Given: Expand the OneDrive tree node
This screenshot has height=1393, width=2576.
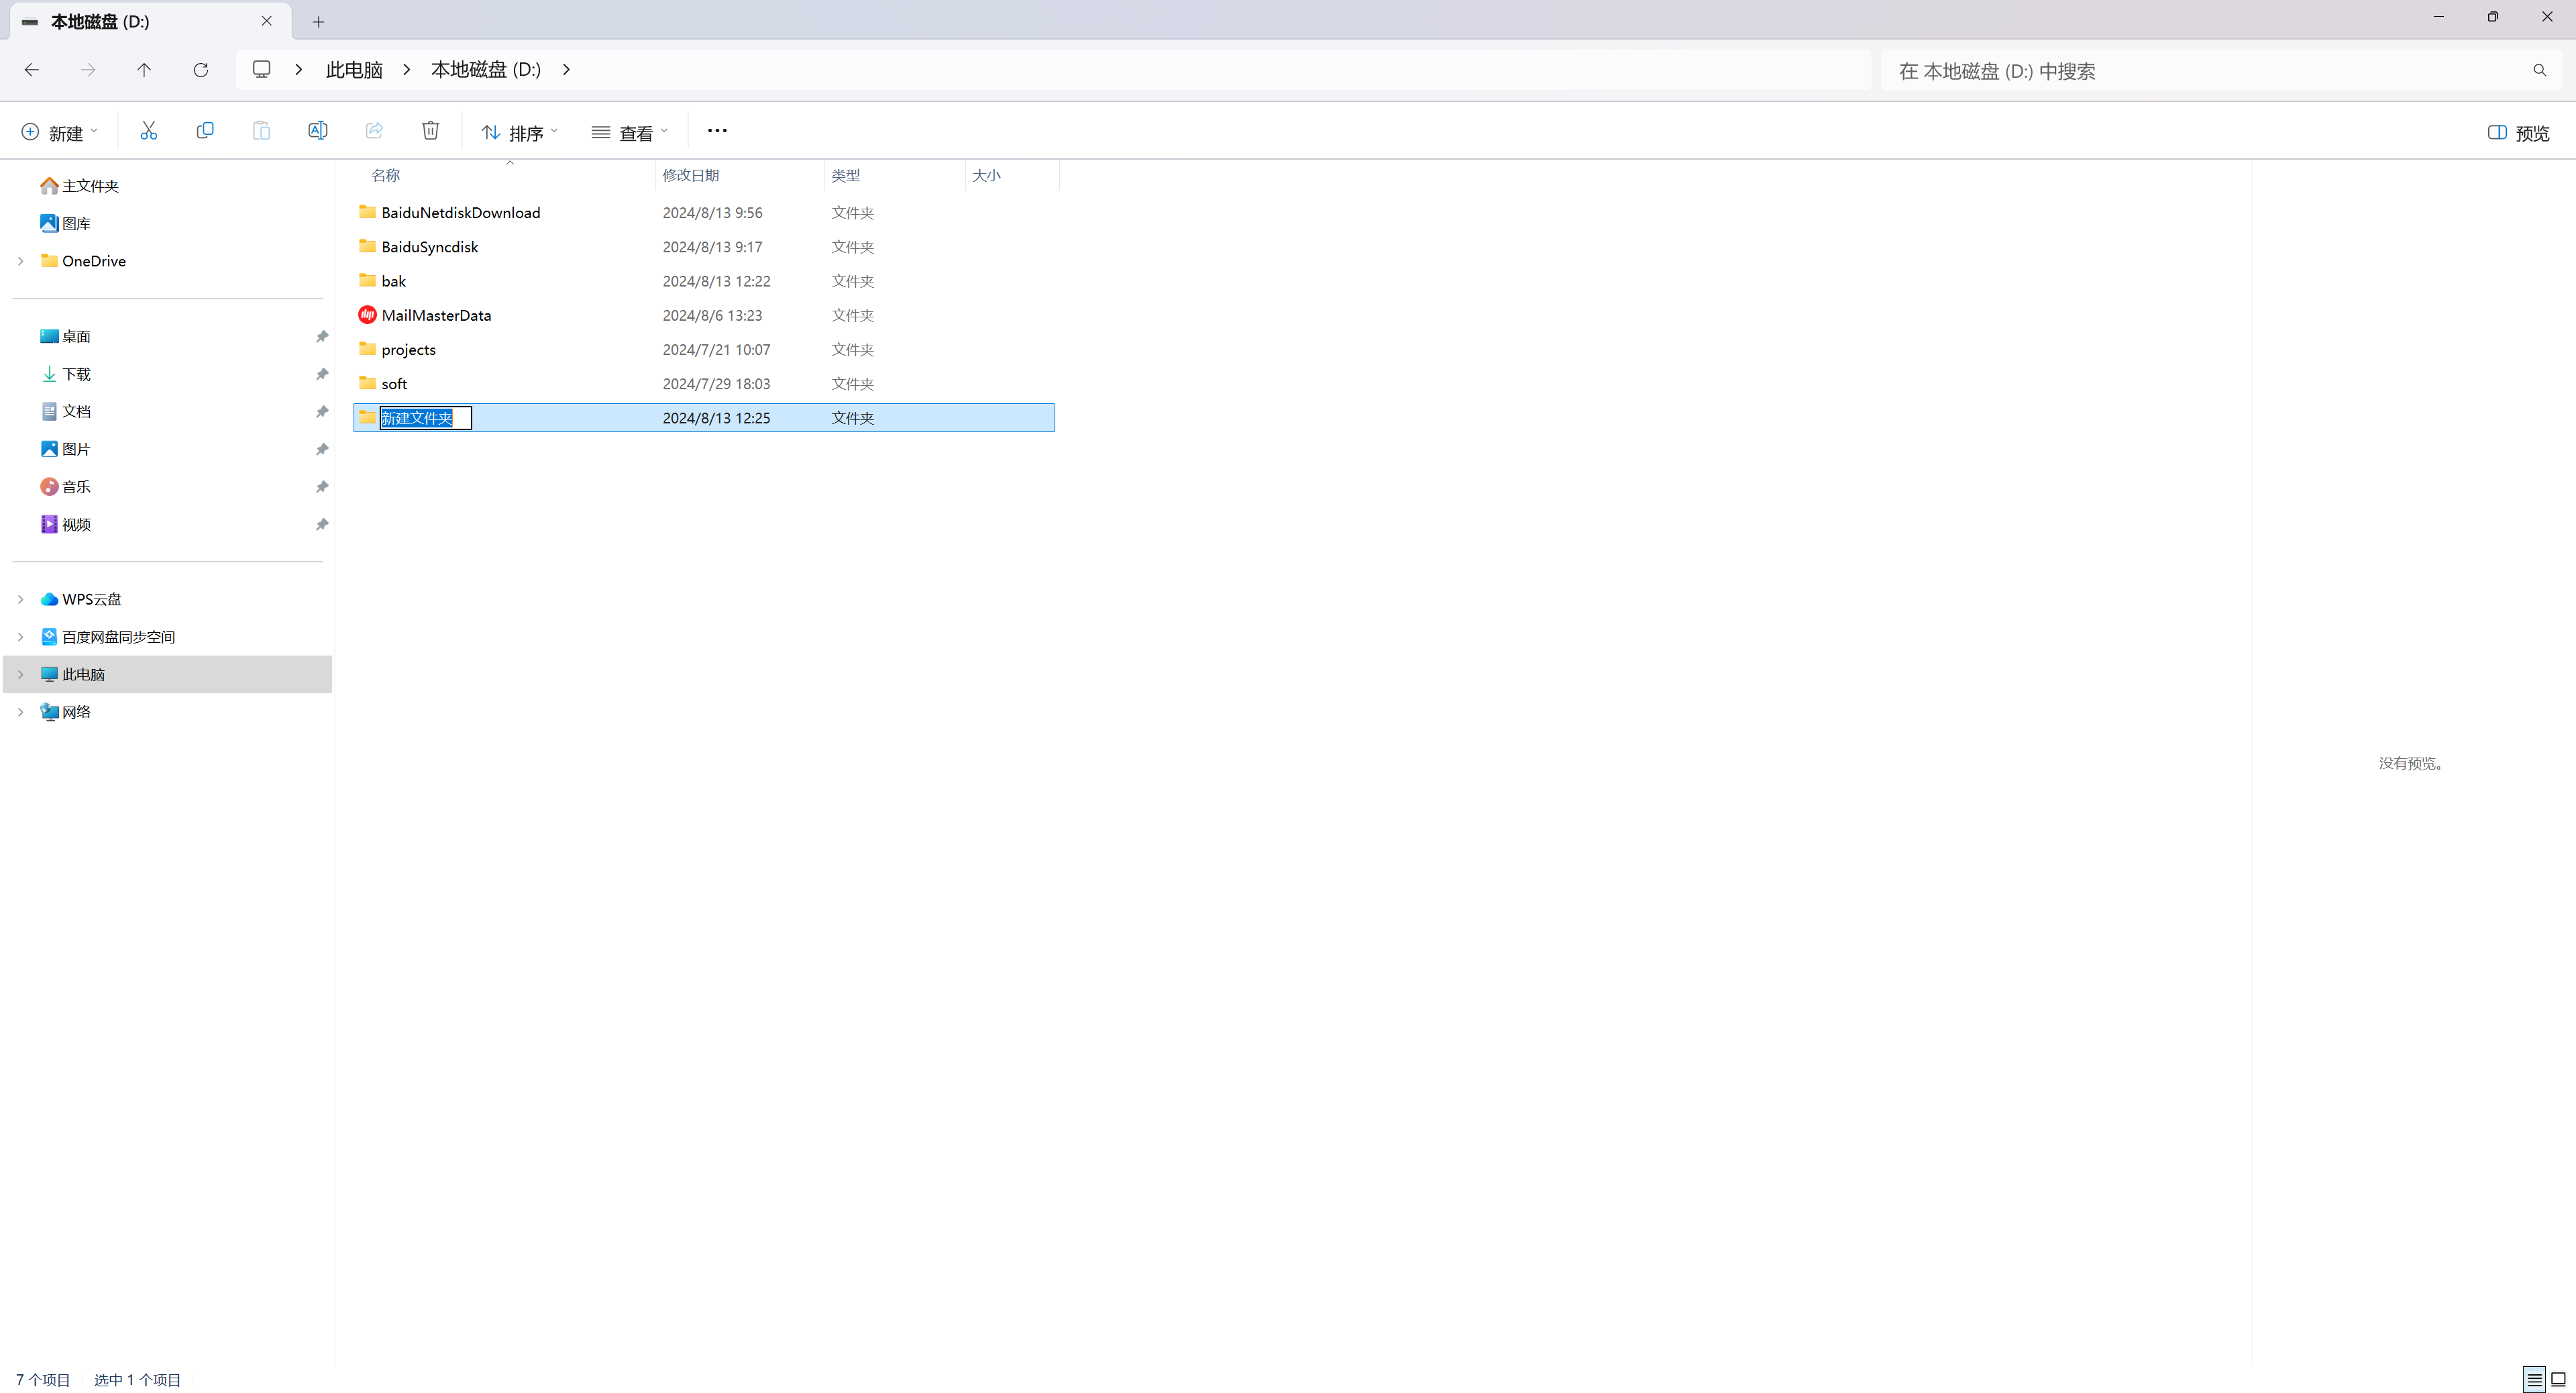Looking at the screenshot, I should click(x=20, y=261).
